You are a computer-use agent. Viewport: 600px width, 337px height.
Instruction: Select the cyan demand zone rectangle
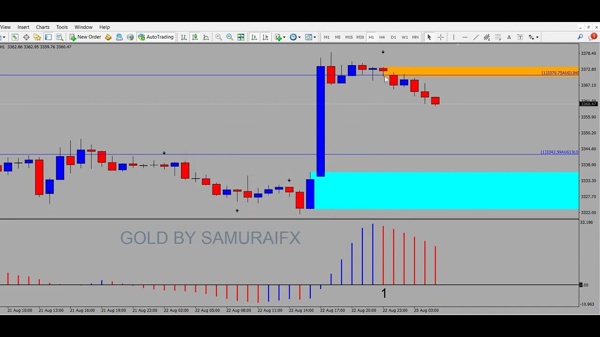coord(444,190)
